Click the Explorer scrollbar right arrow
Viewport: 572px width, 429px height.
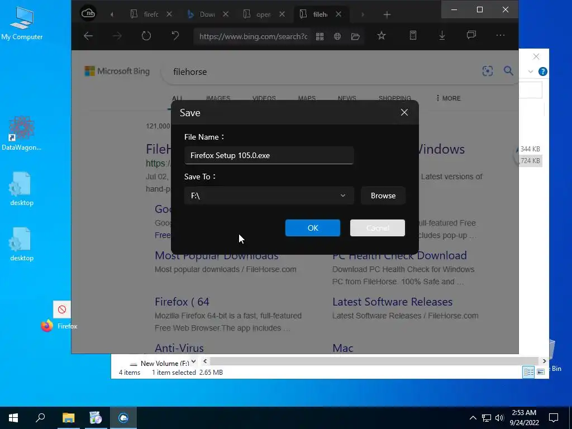pyautogui.click(x=544, y=361)
